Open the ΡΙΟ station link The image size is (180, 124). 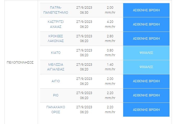[x=56, y=95]
